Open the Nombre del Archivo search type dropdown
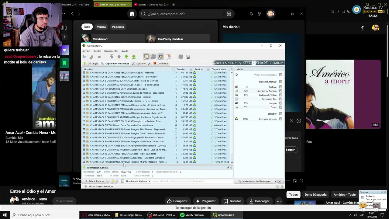This screenshot has width=389, height=219. pyautogui.click(x=149, y=181)
